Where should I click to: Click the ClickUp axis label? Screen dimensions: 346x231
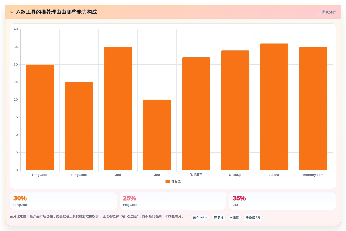tap(235, 175)
